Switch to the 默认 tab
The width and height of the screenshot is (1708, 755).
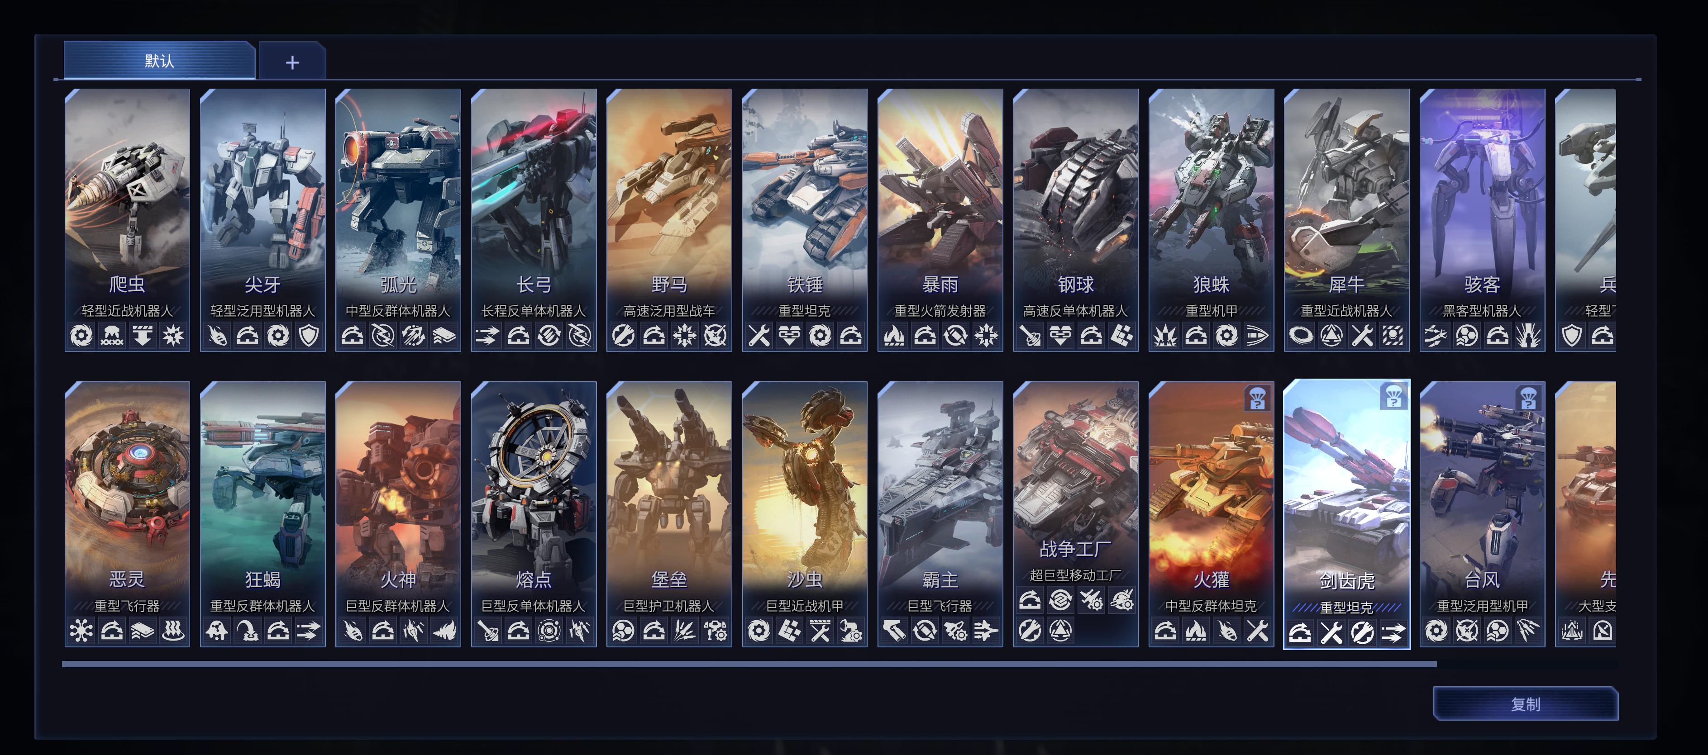(159, 61)
